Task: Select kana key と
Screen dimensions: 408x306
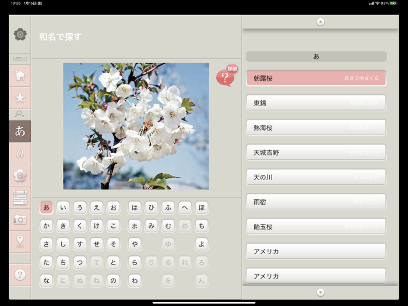Action: 113,262
